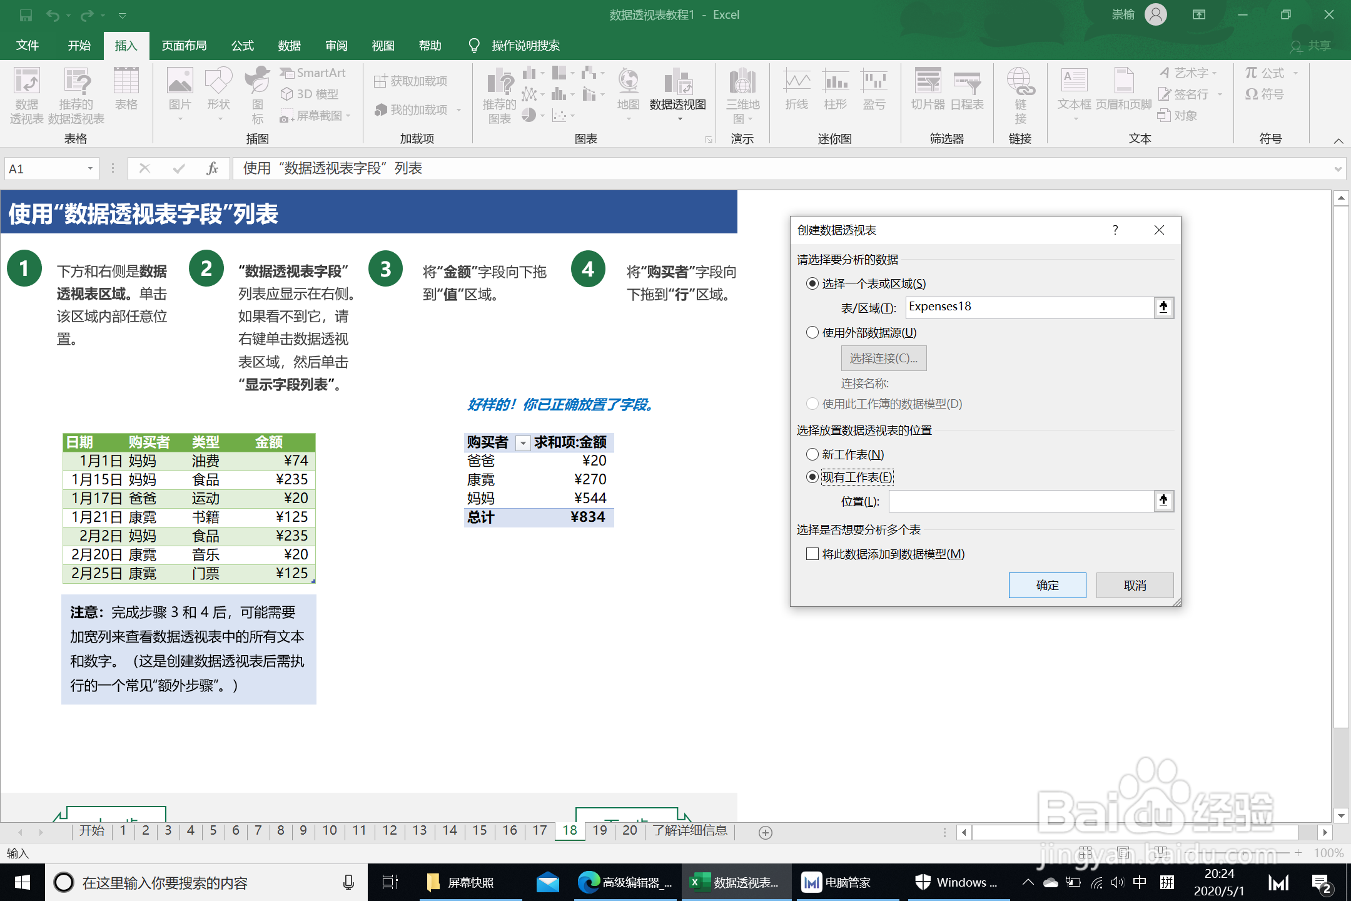Open the Name Box dropdown
Screen dimensions: 1351x901
tap(89, 168)
